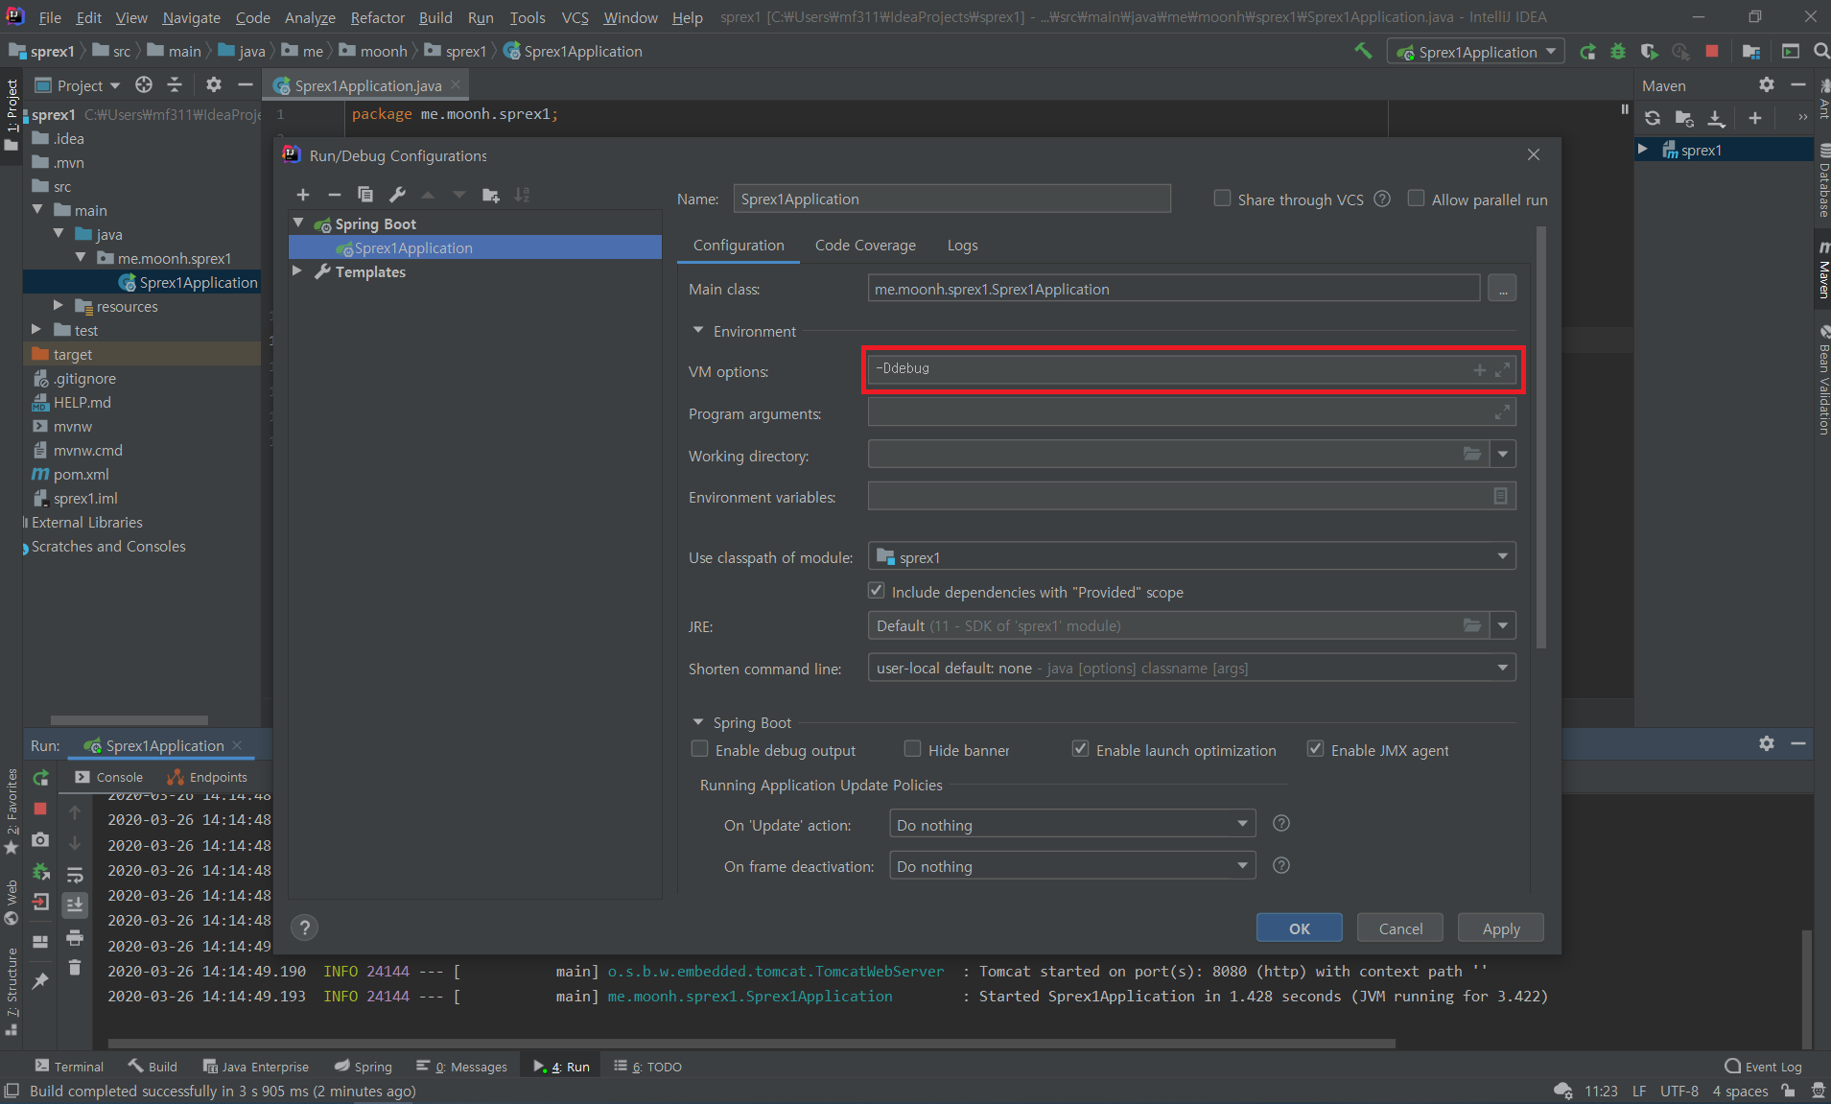The image size is (1831, 1104).
Task: Click the configuration Name field
Action: point(951,199)
